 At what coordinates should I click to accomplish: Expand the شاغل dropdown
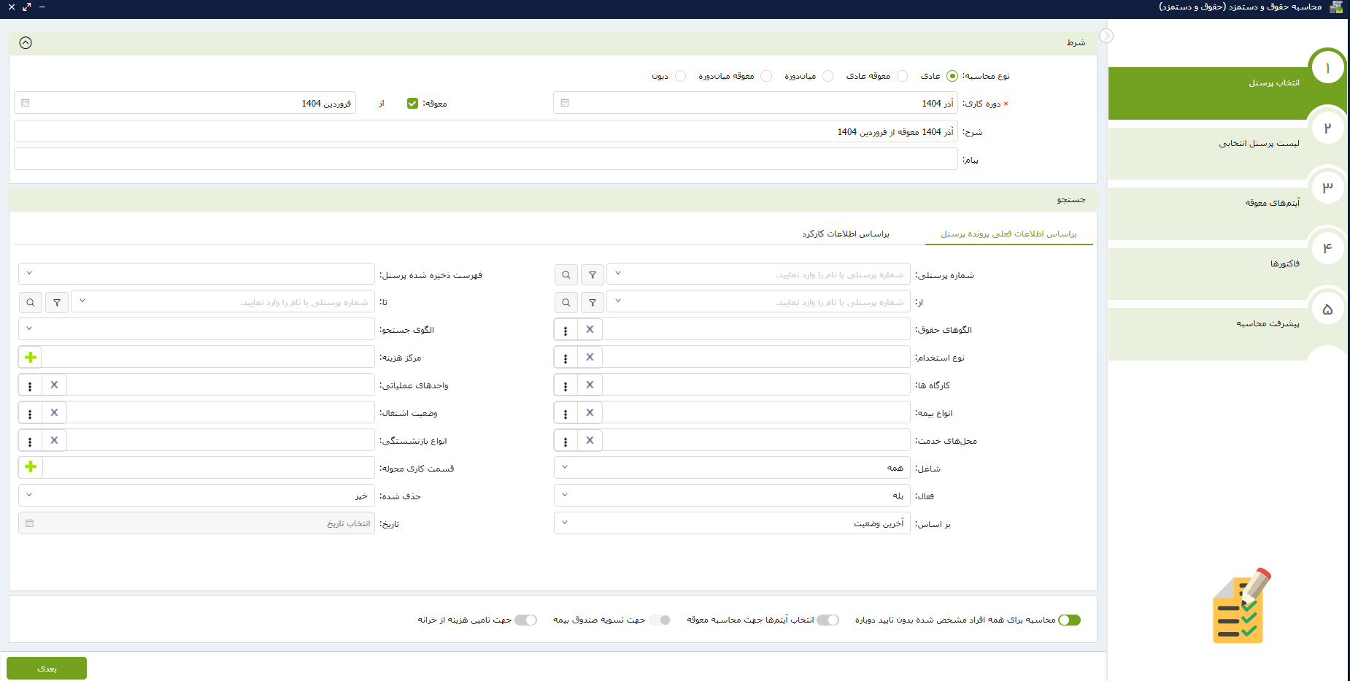[x=732, y=468]
